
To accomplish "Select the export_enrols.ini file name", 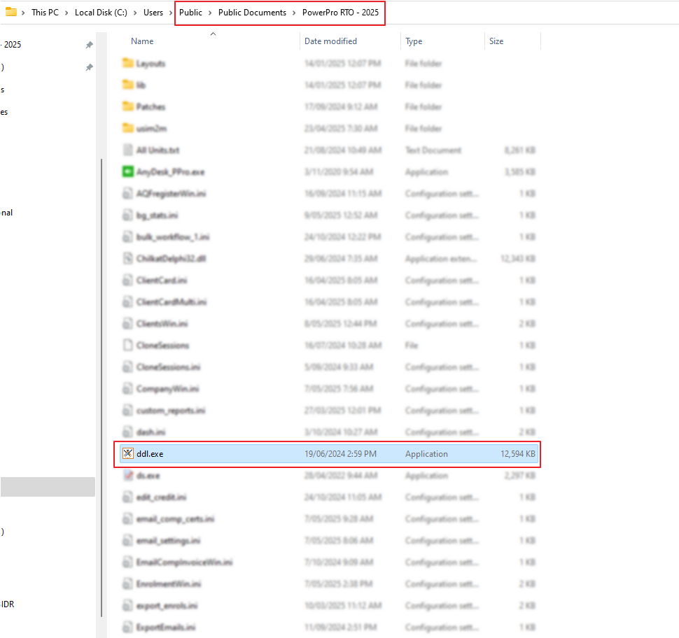I will click(167, 606).
